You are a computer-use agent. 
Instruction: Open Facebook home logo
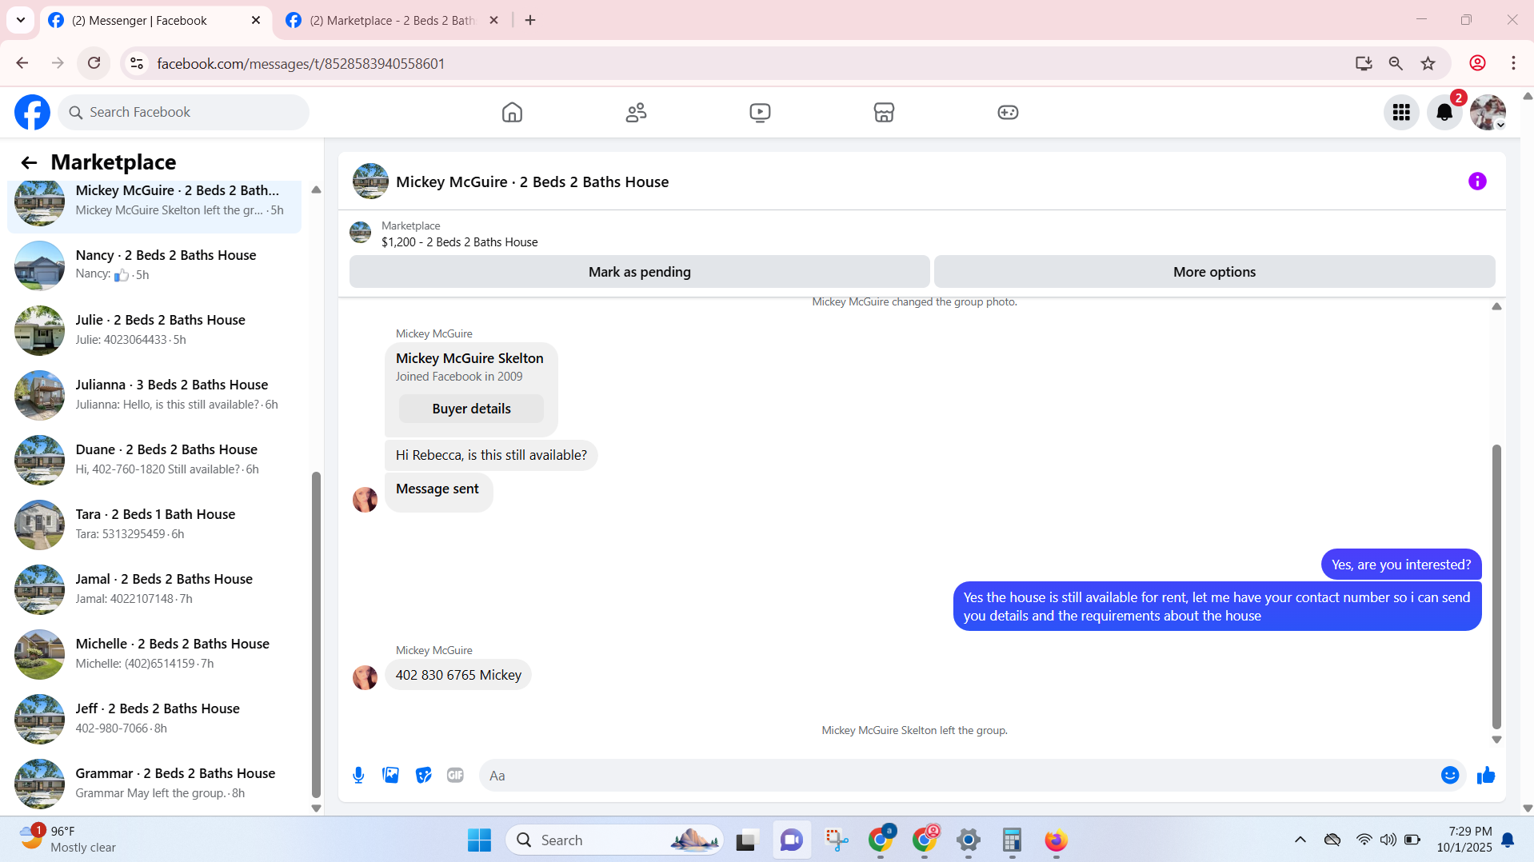(x=32, y=113)
